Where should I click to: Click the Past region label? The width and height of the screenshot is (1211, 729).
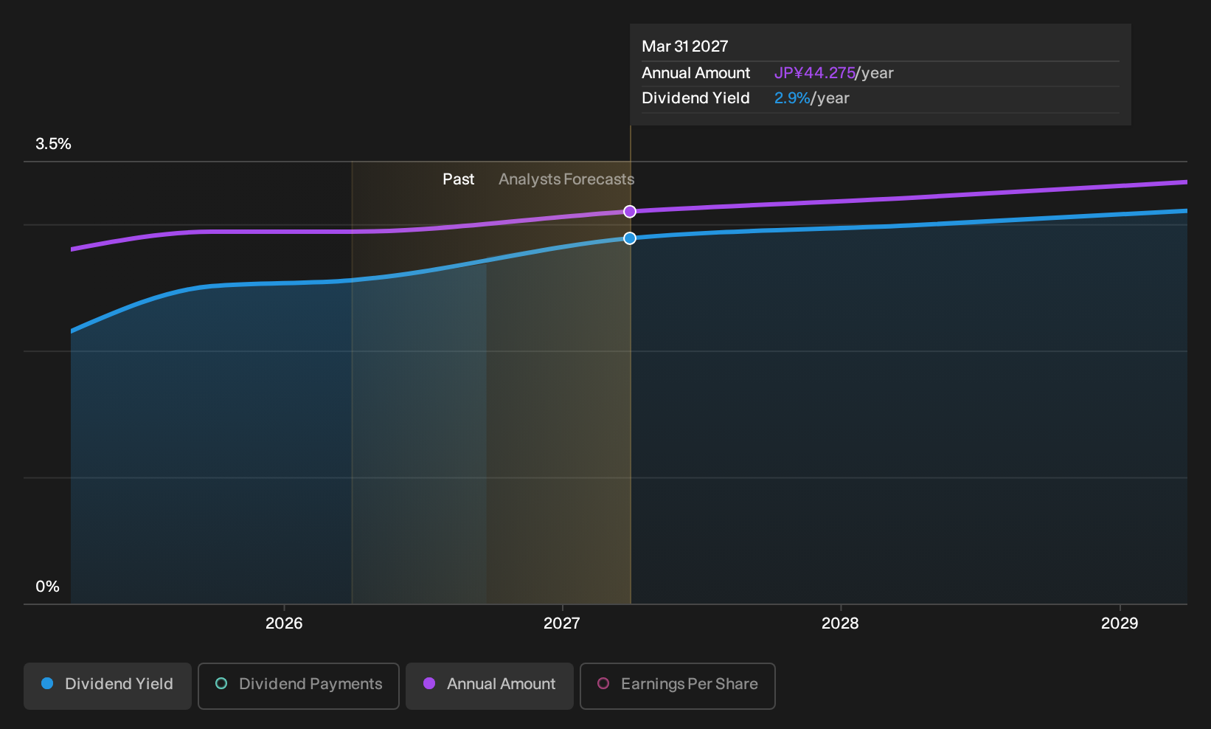458,179
